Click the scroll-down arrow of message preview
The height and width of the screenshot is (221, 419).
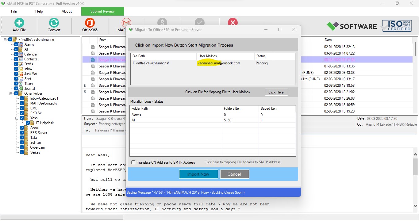point(415,206)
